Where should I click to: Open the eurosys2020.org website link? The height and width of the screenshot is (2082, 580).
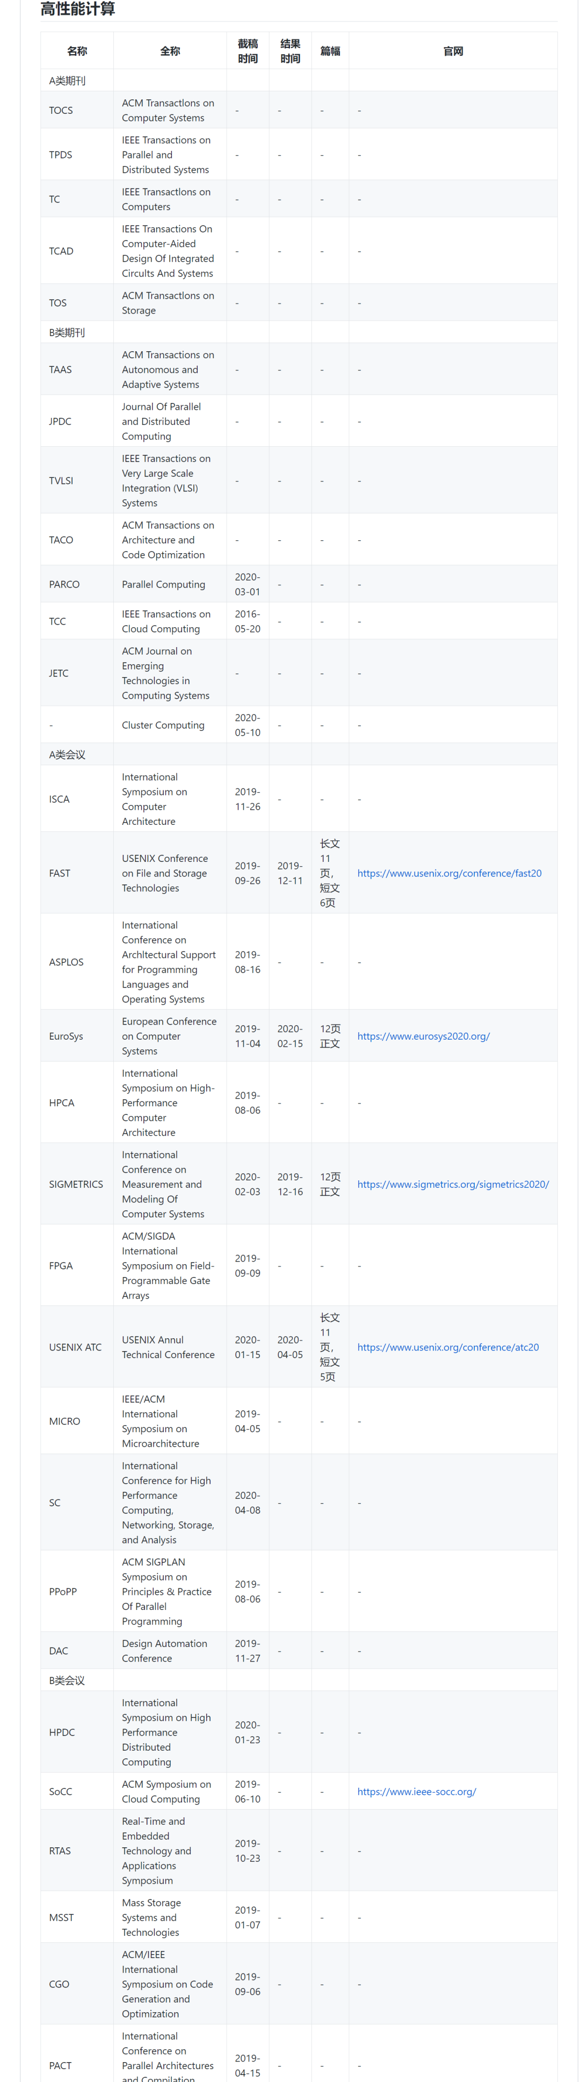click(423, 1036)
